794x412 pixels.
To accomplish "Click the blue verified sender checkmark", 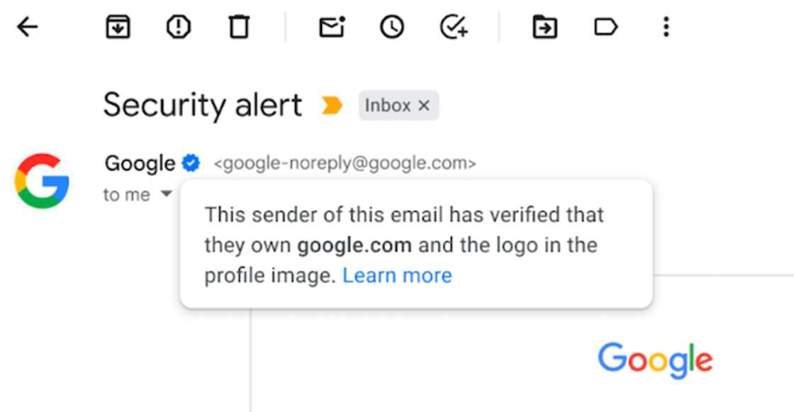I will tap(191, 163).
